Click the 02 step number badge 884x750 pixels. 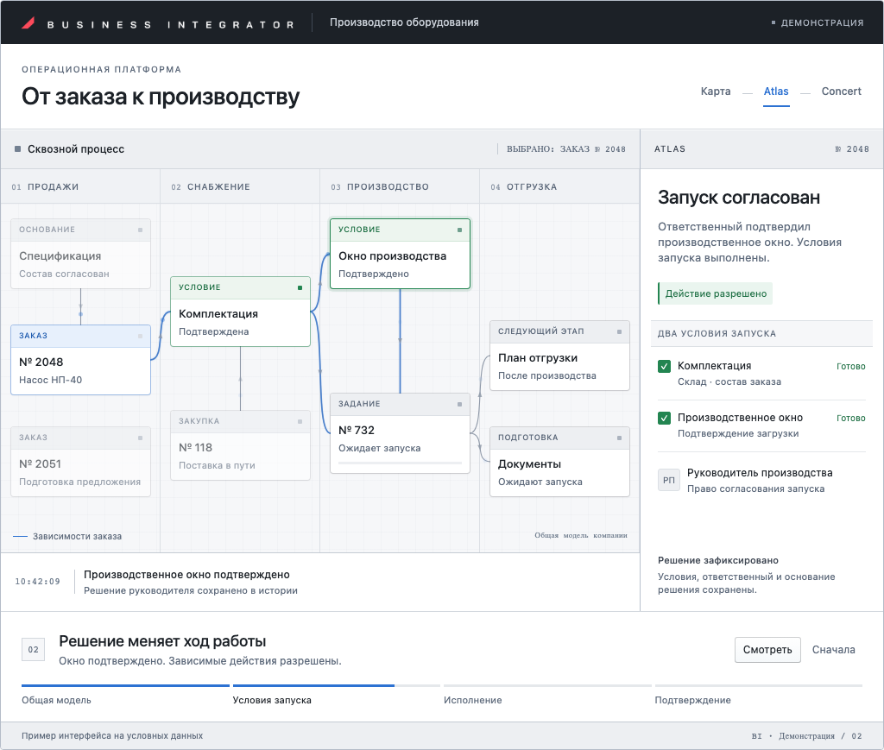pyautogui.click(x=34, y=650)
